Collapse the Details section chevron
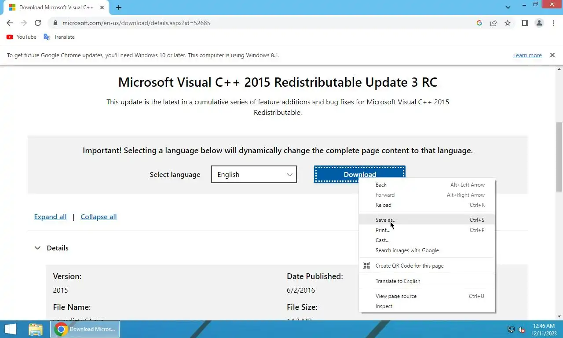 (x=37, y=248)
